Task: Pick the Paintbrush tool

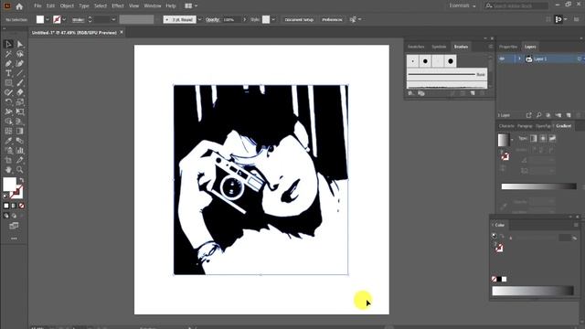Action: pos(20,83)
